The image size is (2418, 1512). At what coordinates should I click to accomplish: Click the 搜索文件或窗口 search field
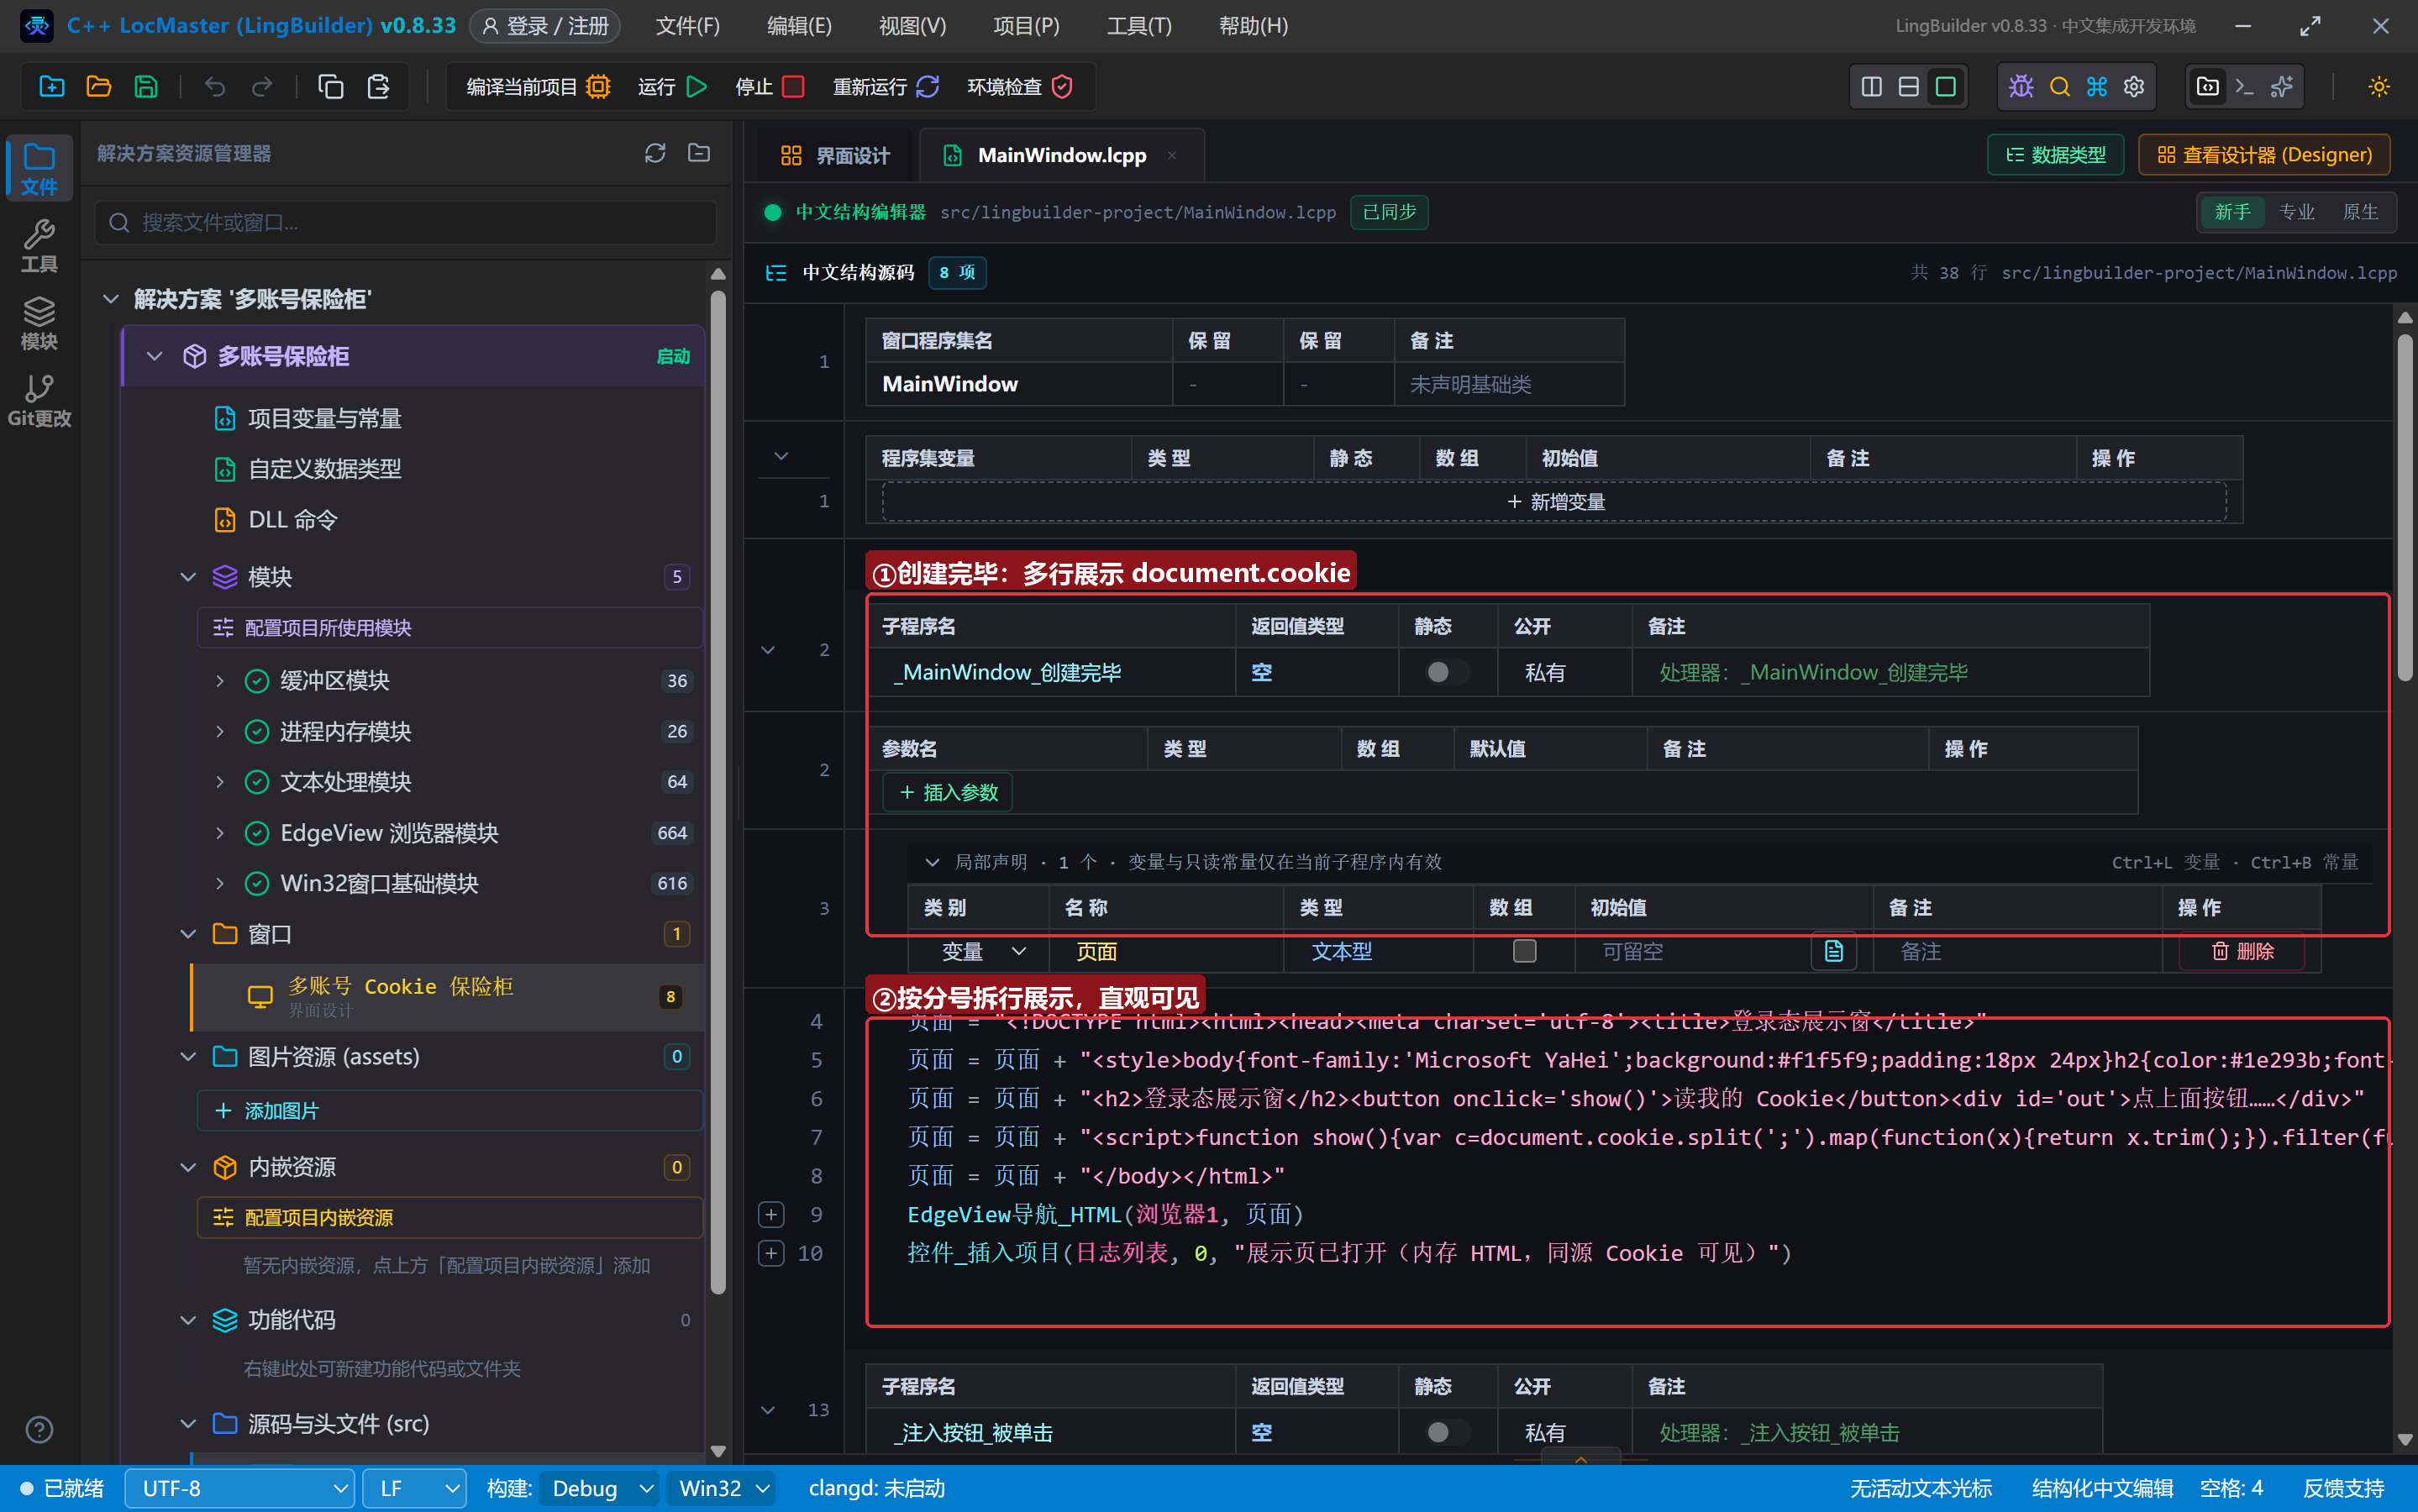pyautogui.click(x=406, y=222)
